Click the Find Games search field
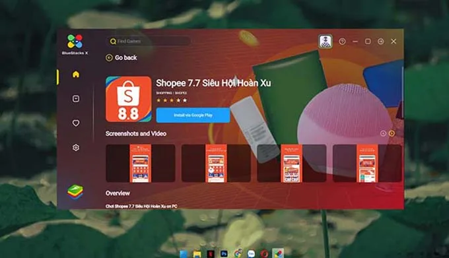Screen dimensions: 449x258 [149, 41]
